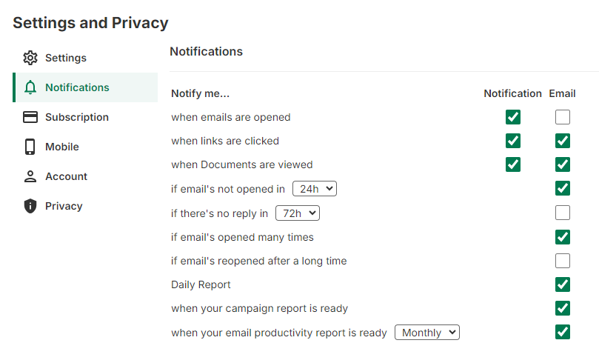599x363 pixels.
Task: Click the Notifications bell icon
Action: point(30,87)
